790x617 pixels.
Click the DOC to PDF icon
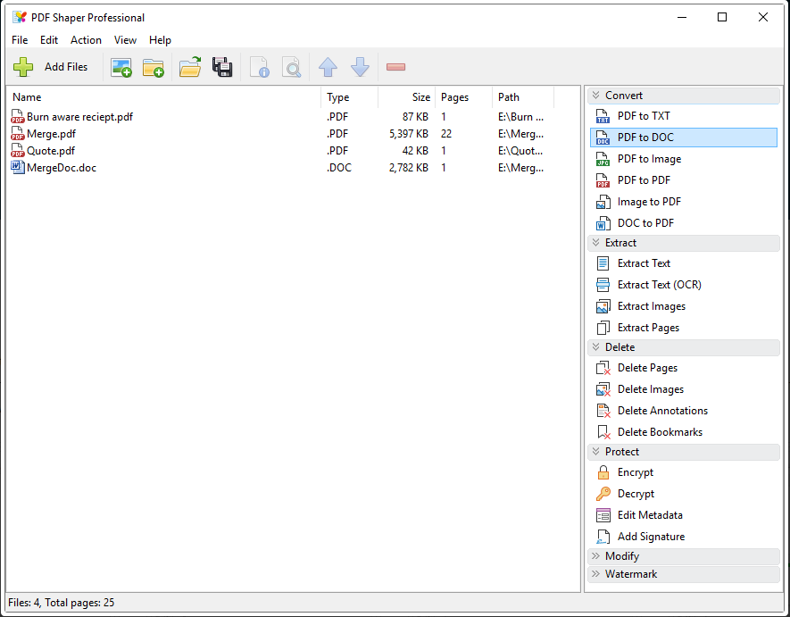pyautogui.click(x=603, y=223)
